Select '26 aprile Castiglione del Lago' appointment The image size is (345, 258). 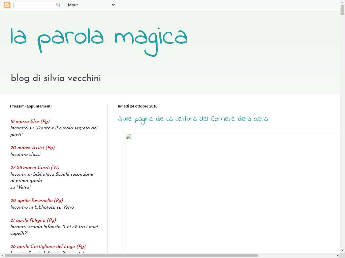[48, 247]
